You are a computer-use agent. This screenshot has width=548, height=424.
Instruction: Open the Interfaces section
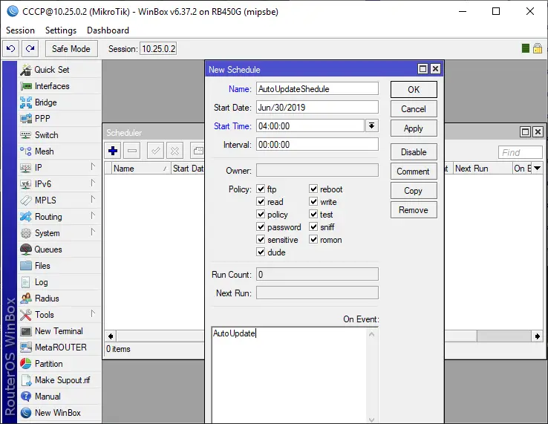point(59,86)
